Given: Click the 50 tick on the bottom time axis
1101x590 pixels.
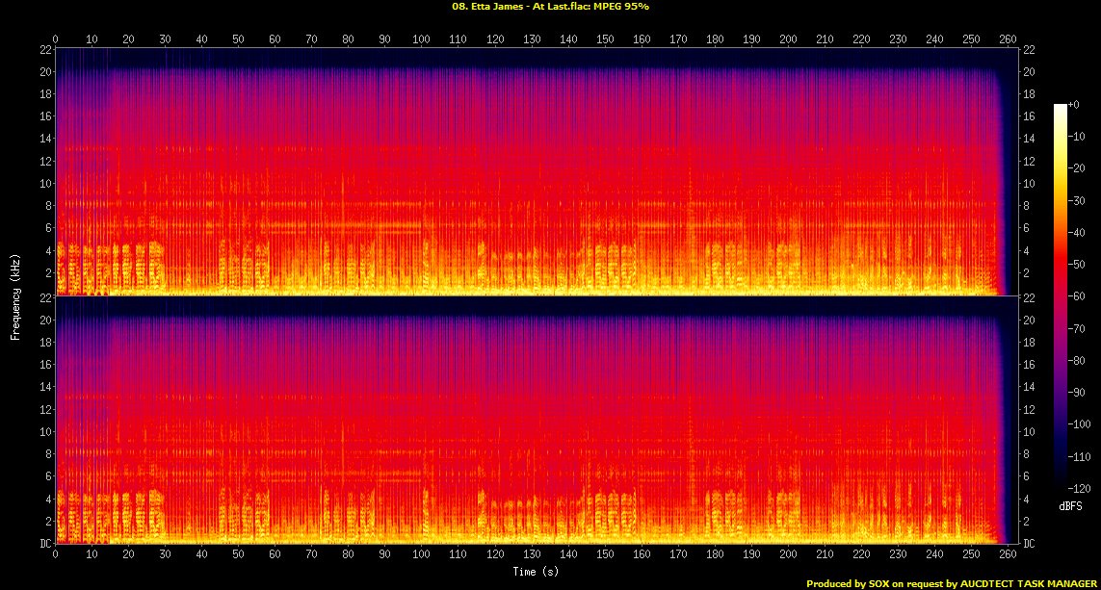Looking at the screenshot, I should tap(239, 555).
